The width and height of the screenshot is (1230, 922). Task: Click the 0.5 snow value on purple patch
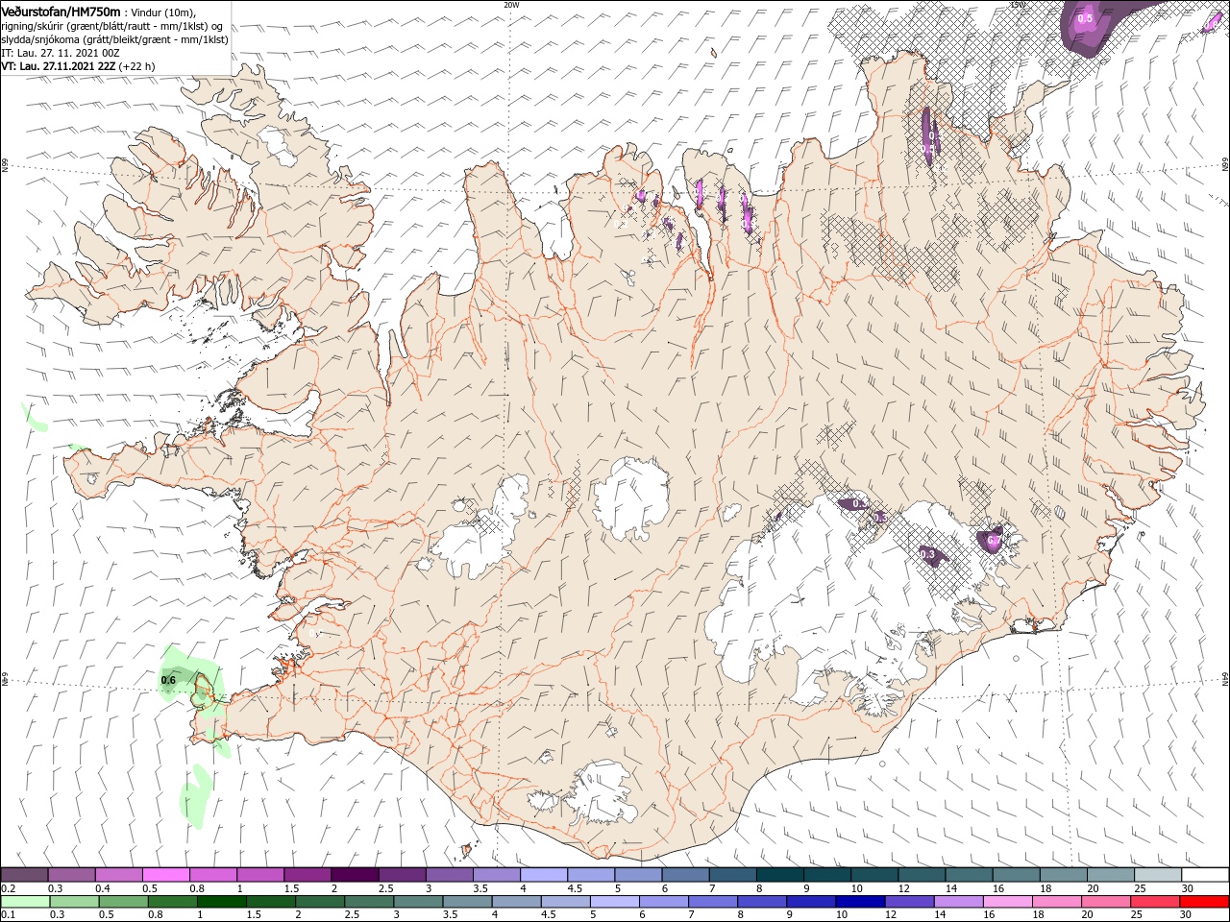pos(1086,18)
